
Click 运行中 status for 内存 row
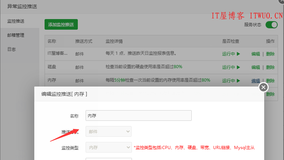tap(231, 81)
